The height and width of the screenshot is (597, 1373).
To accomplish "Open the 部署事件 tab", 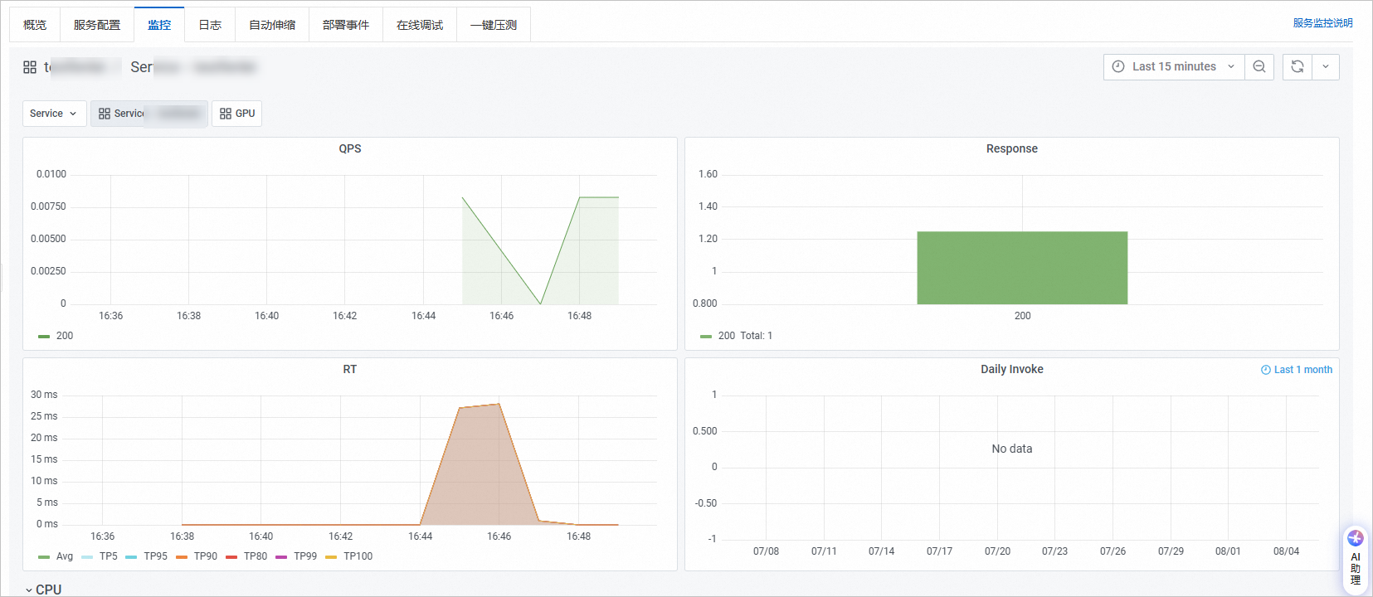I will coord(346,25).
